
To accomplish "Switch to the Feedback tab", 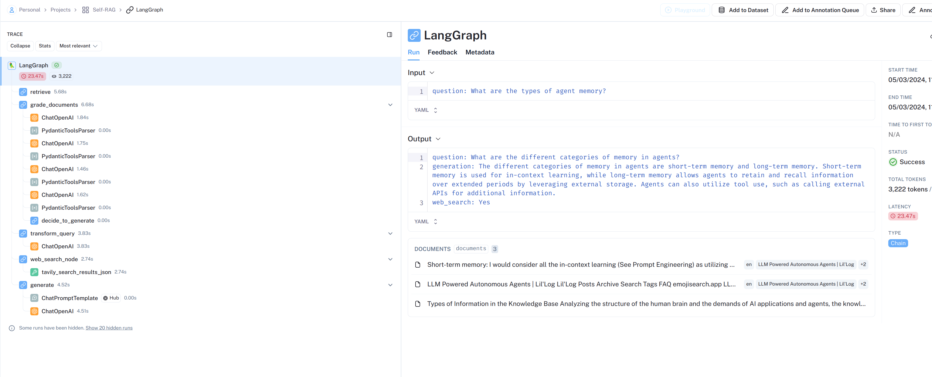I will point(442,52).
